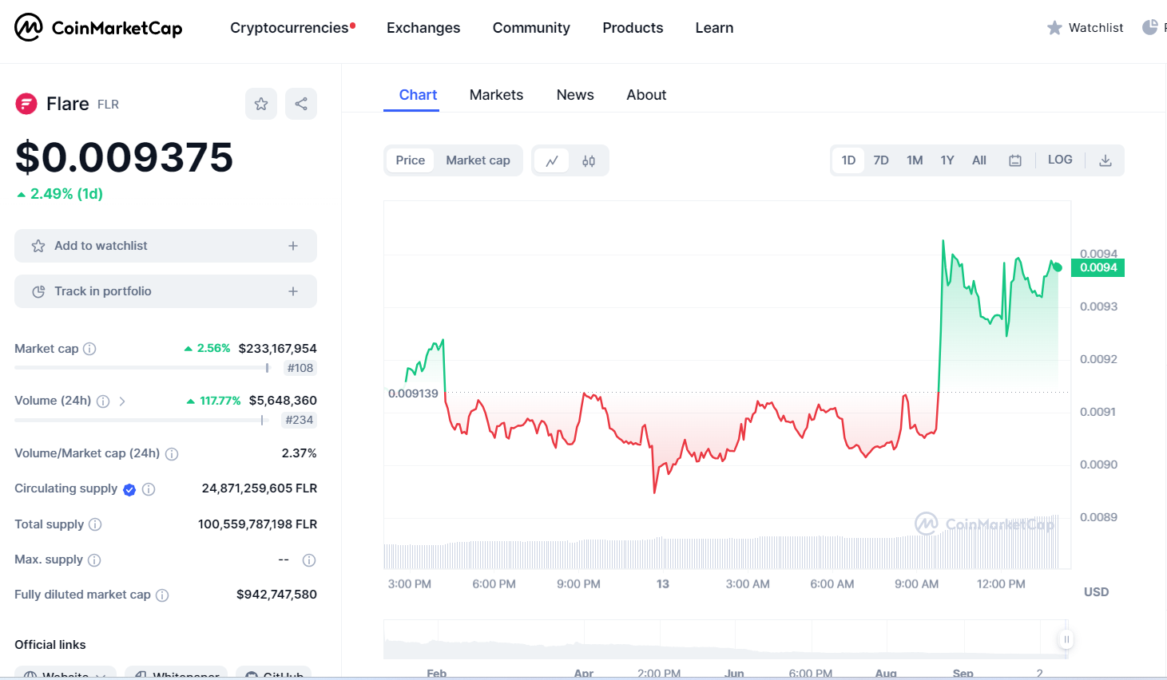Toggle LOG scale on chart
1167x680 pixels.
[1060, 160]
